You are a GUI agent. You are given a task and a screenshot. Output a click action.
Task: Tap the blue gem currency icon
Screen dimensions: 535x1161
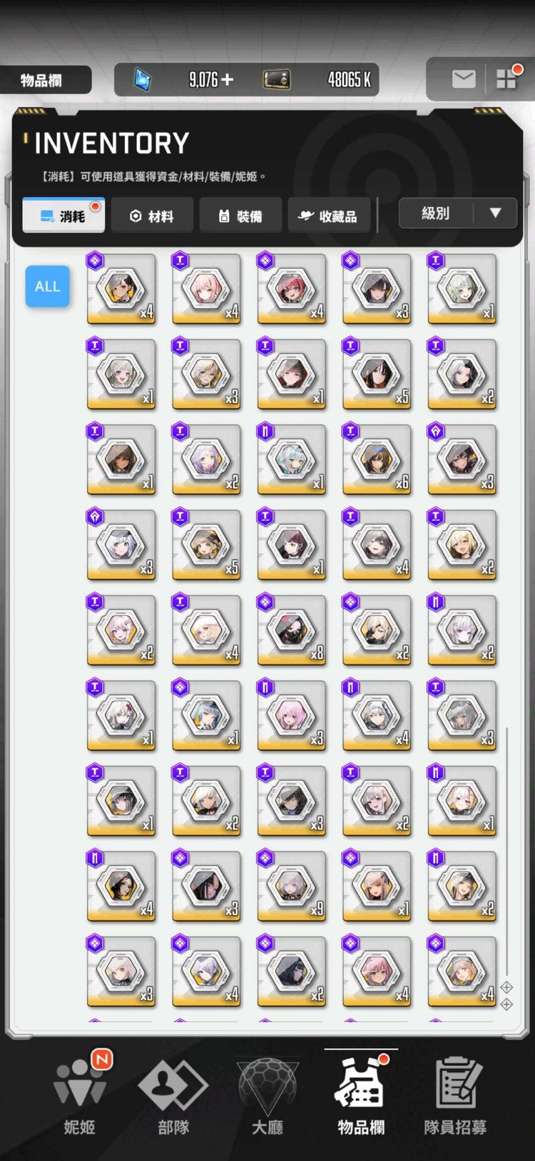click(x=143, y=79)
